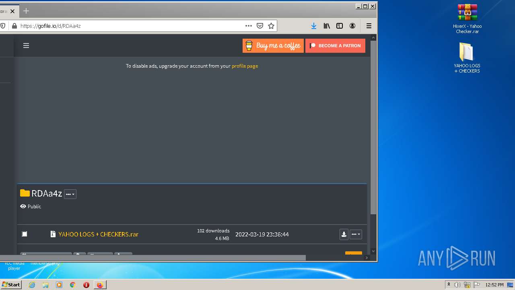The width and height of the screenshot is (515, 290).
Task: Click the Show desktop button
Action: 511,285
